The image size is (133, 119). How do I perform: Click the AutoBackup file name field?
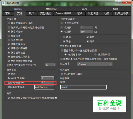[44, 87]
